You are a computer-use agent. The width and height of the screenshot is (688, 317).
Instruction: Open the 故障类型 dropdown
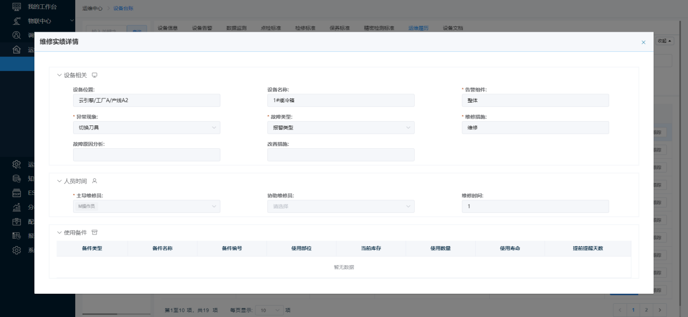click(341, 128)
